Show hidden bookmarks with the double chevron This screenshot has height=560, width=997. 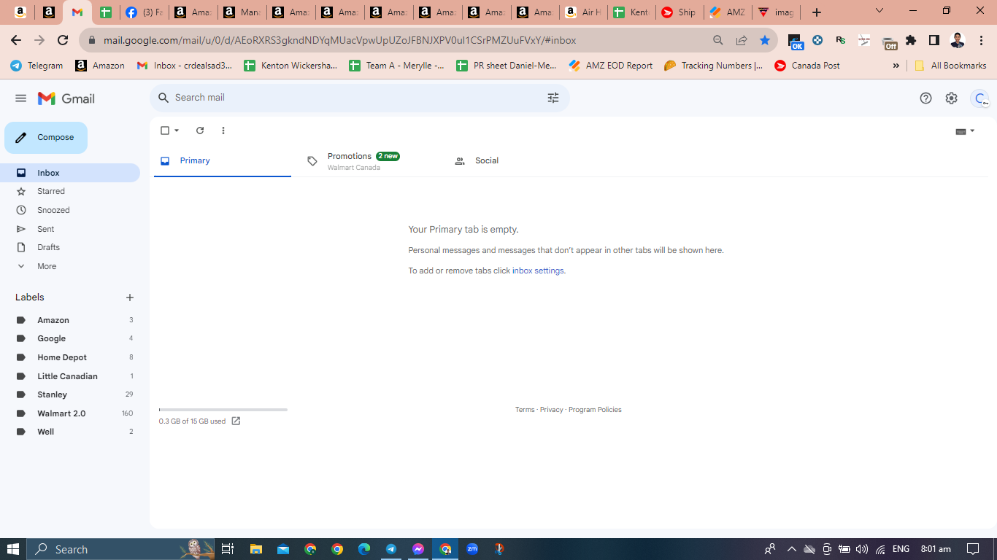[896, 66]
